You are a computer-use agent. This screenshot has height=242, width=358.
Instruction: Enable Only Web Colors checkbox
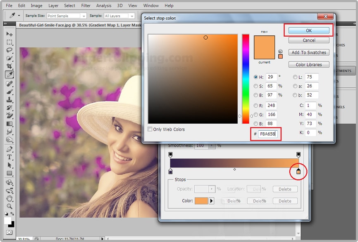click(x=150, y=129)
